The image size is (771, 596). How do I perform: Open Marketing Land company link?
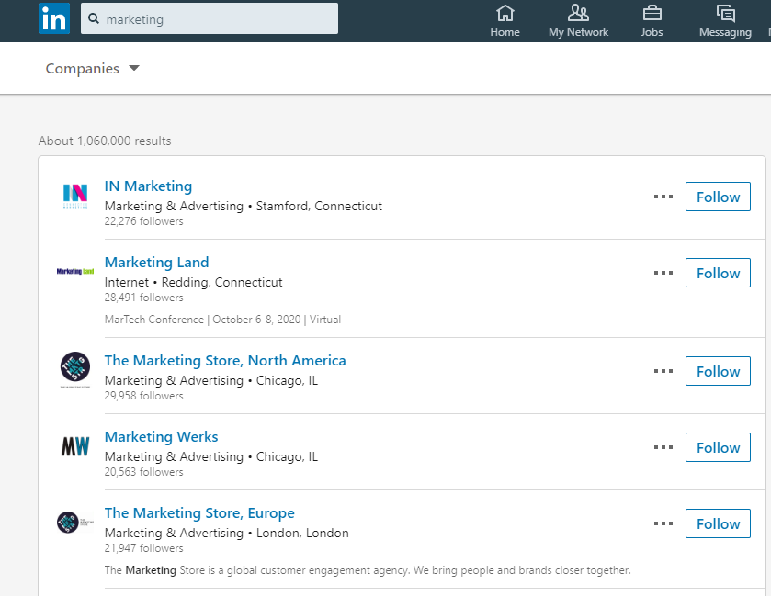156,263
